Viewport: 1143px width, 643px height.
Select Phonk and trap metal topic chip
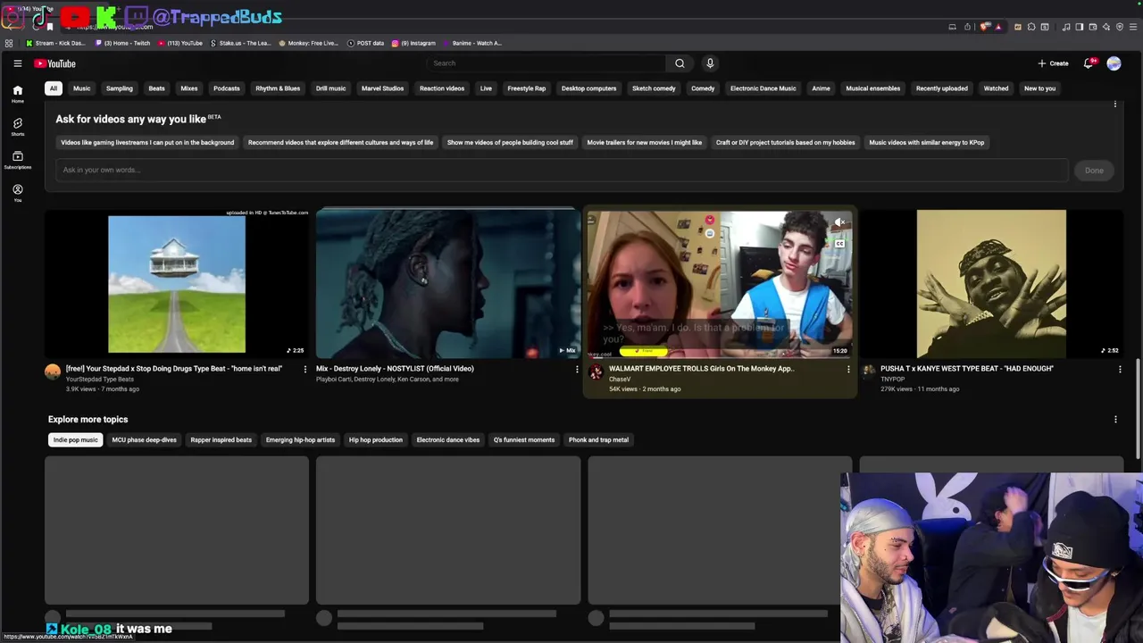click(598, 439)
